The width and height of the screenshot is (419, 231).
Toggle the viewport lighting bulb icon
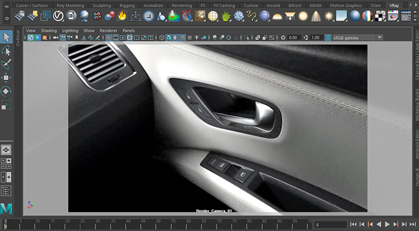[x=197, y=38]
